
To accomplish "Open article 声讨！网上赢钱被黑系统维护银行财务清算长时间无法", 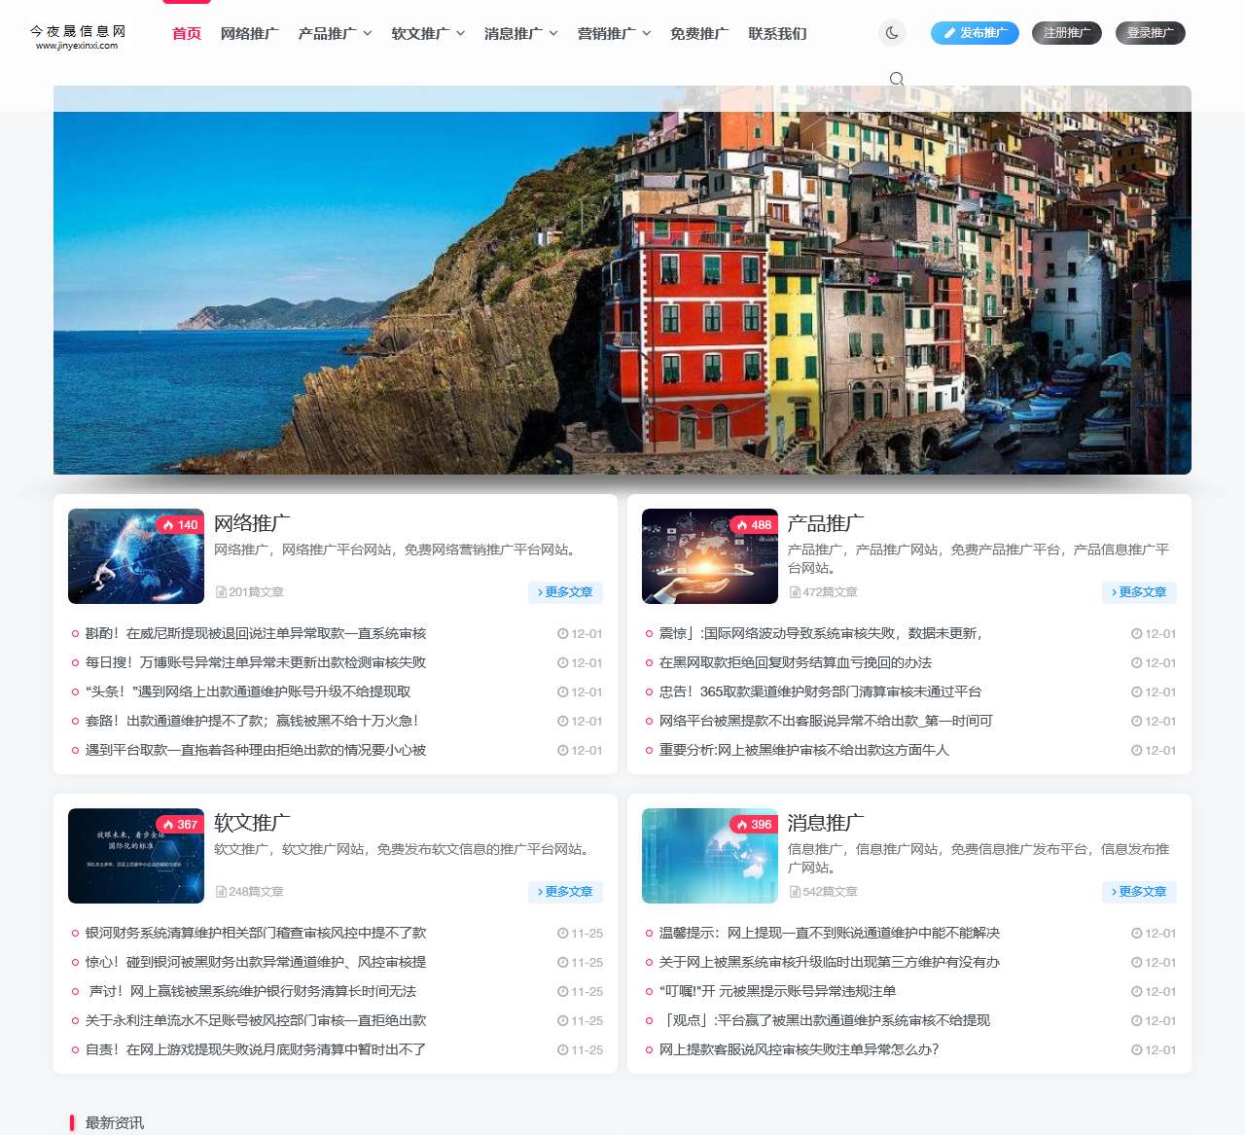I will coord(253,992).
